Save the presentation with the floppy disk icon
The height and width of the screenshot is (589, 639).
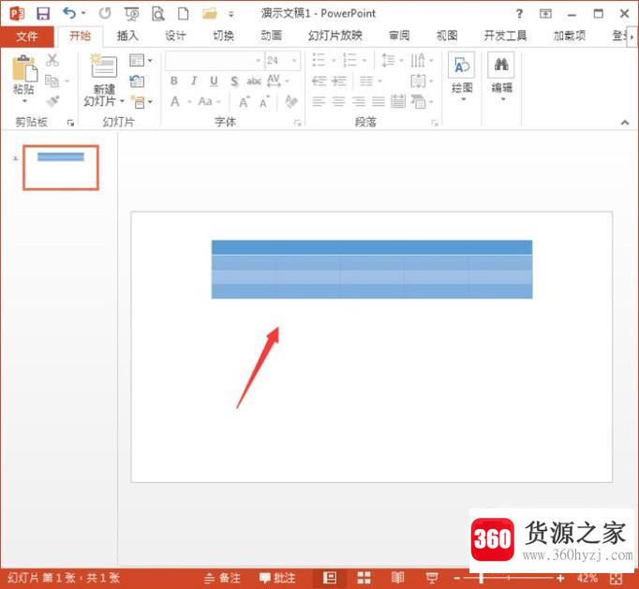(x=43, y=14)
